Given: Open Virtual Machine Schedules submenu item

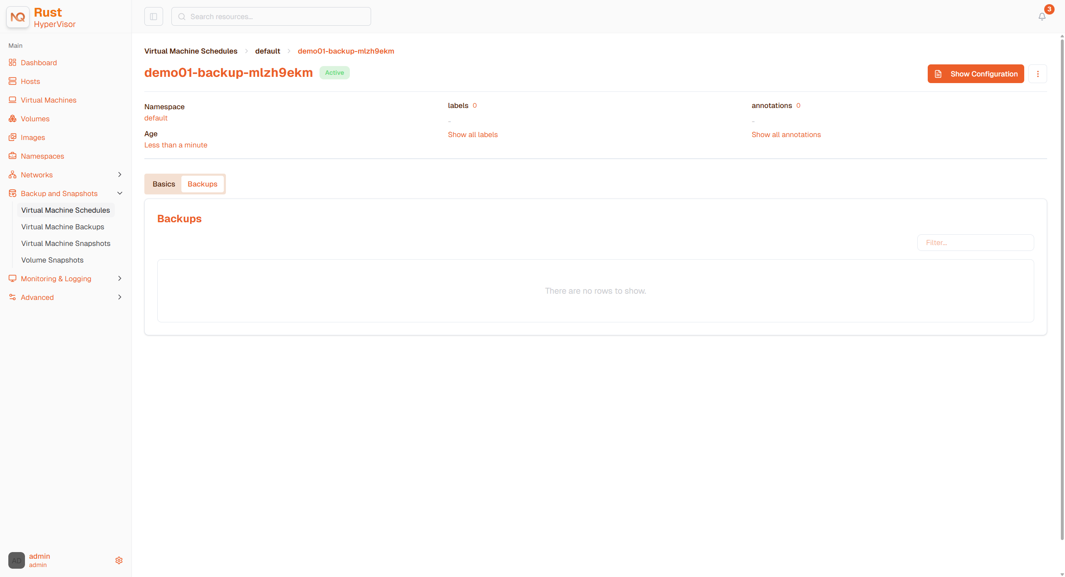Looking at the screenshot, I should point(66,210).
